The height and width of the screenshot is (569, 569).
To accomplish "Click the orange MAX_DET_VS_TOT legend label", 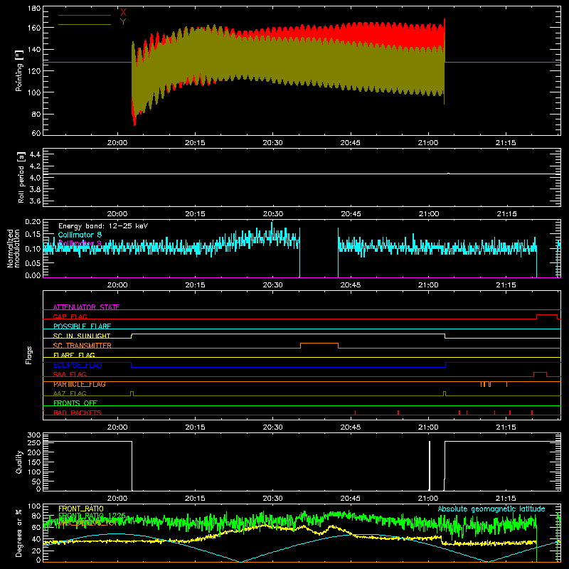I will coord(87,523).
